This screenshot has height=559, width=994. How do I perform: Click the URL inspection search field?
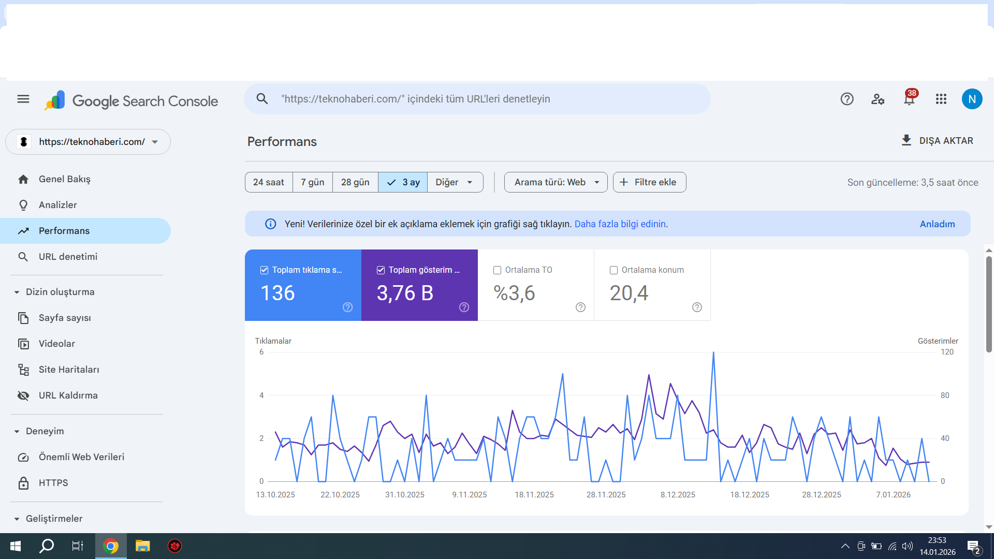click(x=477, y=99)
